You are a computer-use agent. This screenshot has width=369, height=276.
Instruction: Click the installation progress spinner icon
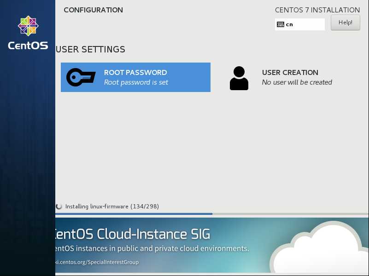pyautogui.click(x=59, y=207)
